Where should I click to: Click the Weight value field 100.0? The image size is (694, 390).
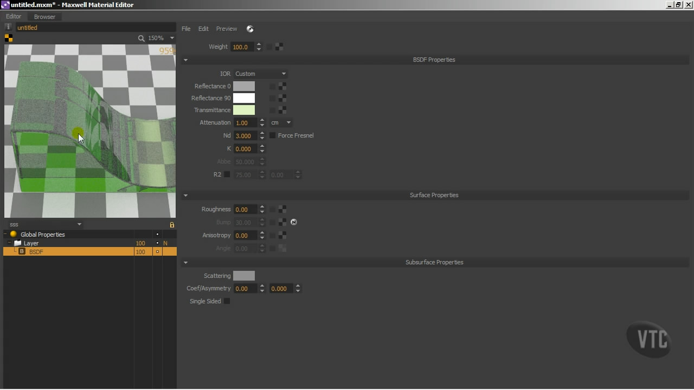pyautogui.click(x=243, y=47)
